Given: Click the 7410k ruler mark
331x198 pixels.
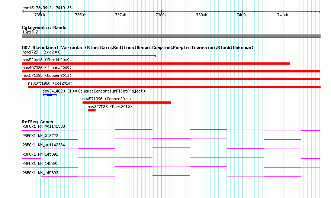Looking at the screenshot, I should (283, 15).
